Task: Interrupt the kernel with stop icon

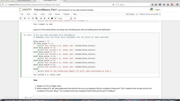Action: pos(52,18)
